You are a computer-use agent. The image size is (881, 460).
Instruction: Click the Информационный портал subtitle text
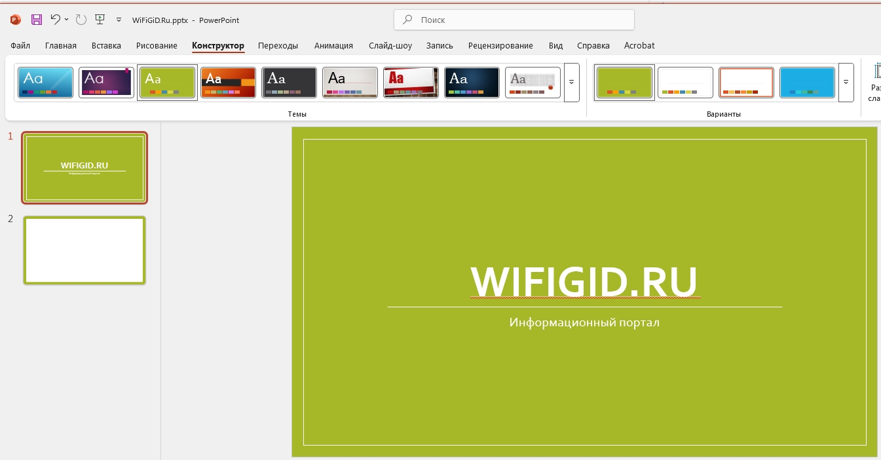pos(584,322)
